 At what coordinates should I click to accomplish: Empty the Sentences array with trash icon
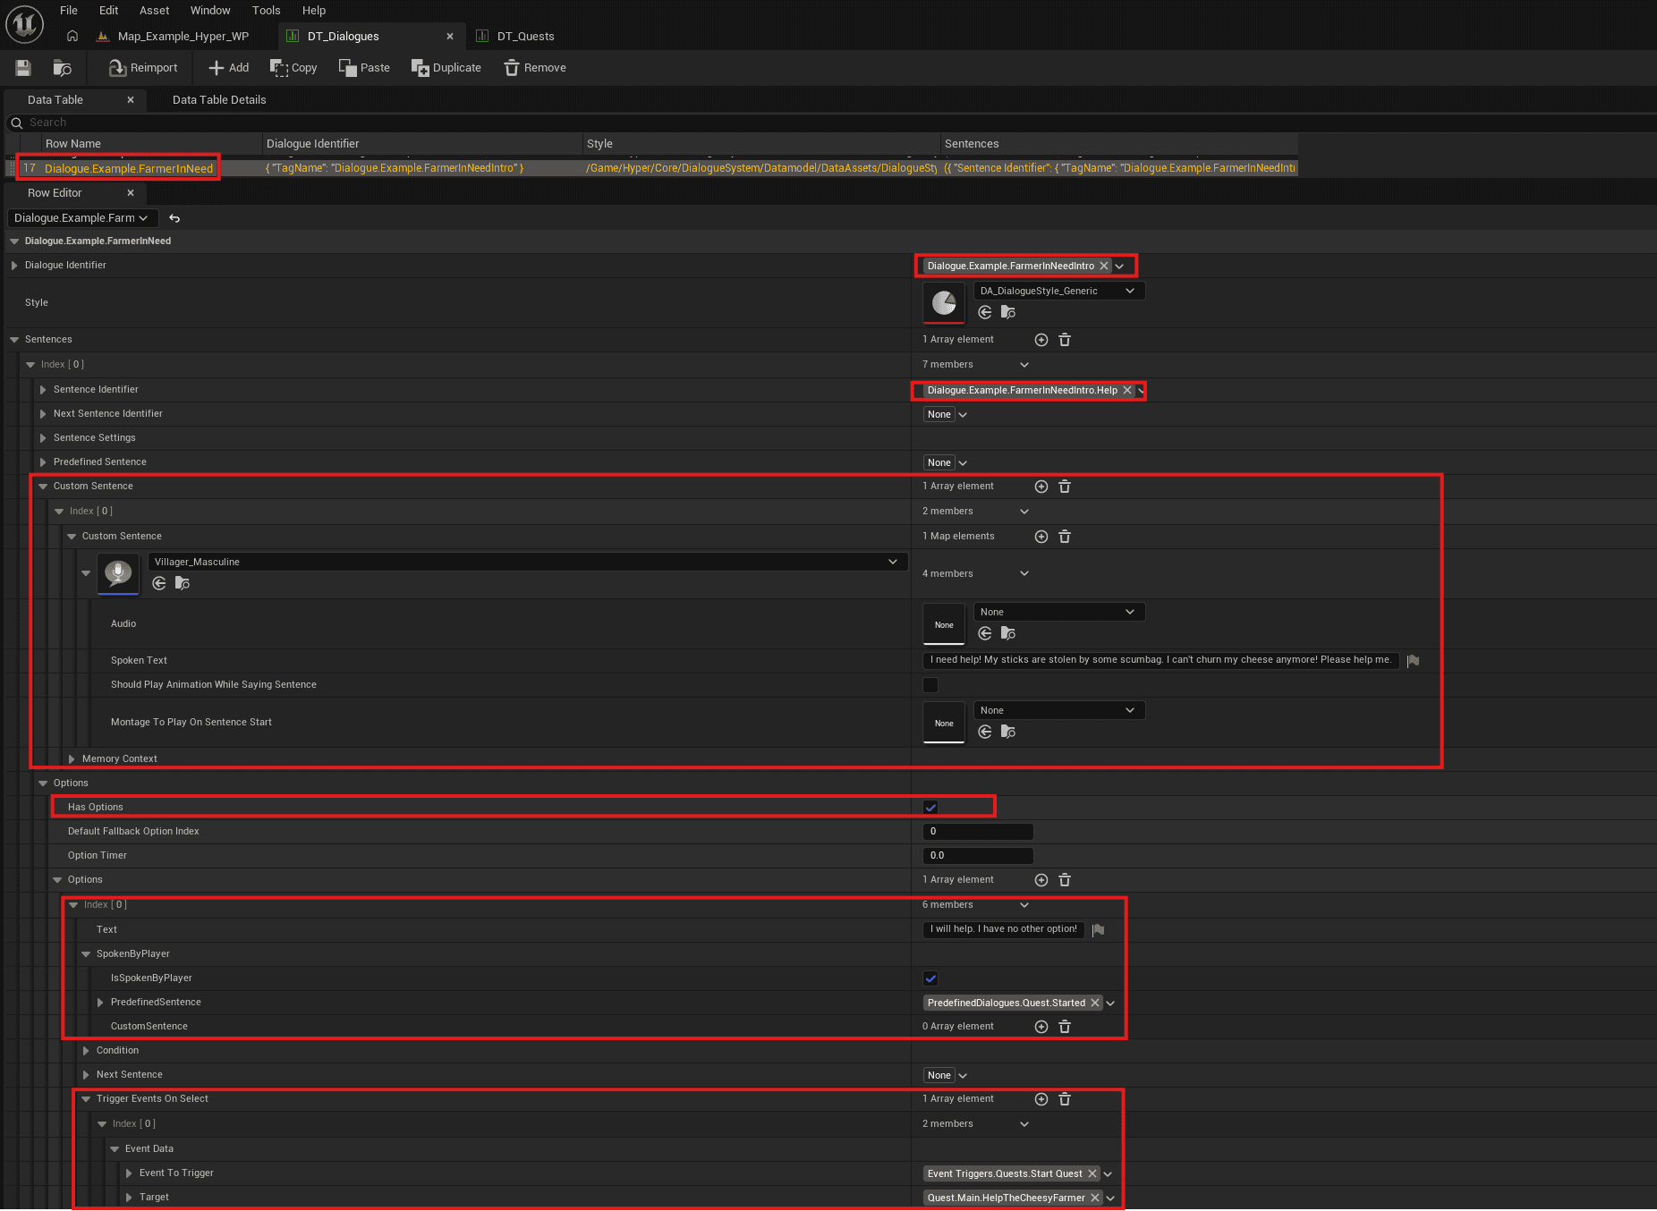[x=1065, y=340]
